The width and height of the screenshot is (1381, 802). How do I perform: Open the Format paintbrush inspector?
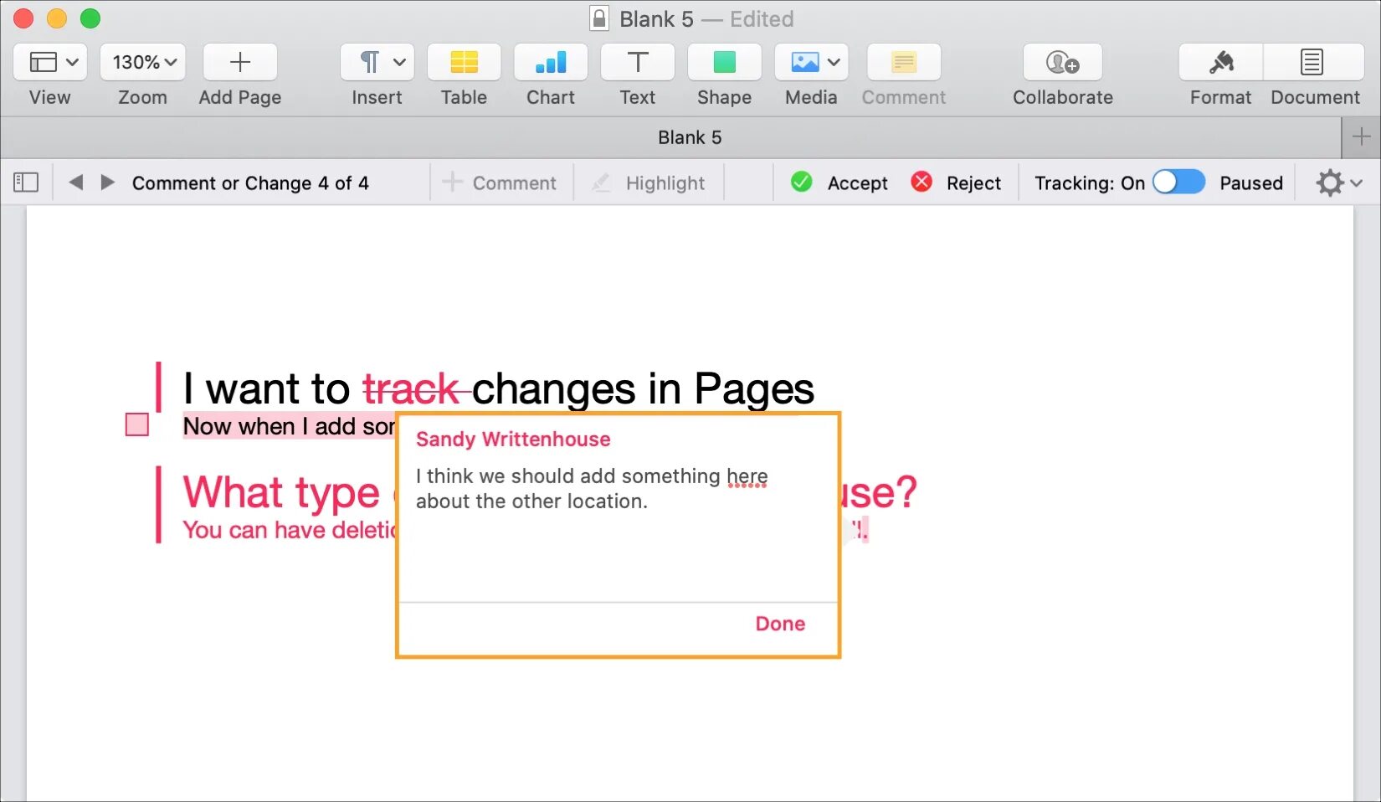coord(1221,62)
